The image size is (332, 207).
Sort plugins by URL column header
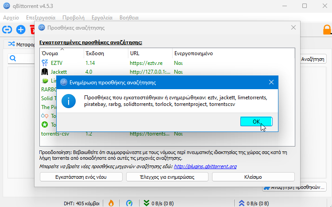(151, 53)
